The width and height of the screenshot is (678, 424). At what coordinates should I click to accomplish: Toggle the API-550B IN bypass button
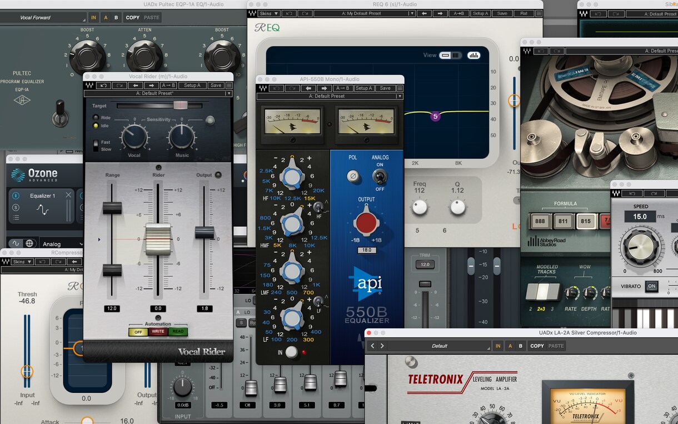(291, 352)
